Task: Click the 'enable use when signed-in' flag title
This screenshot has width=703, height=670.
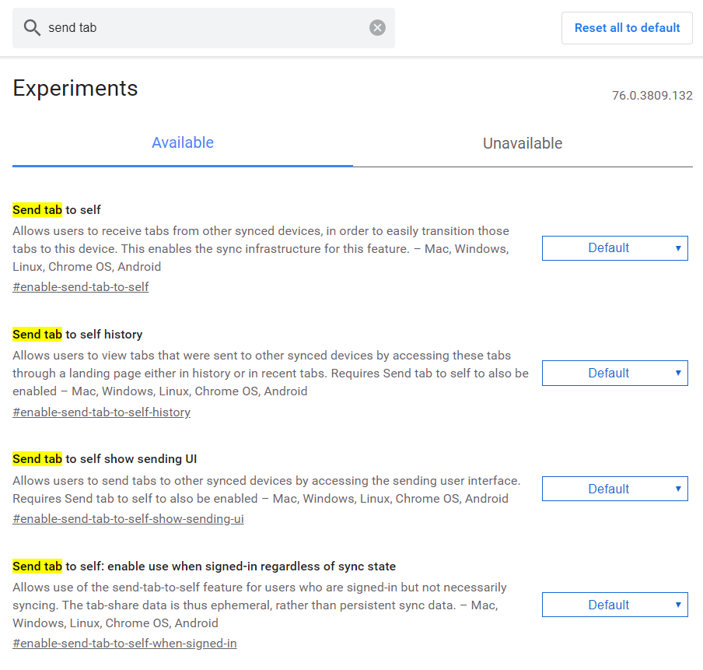Action: coord(205,567)
